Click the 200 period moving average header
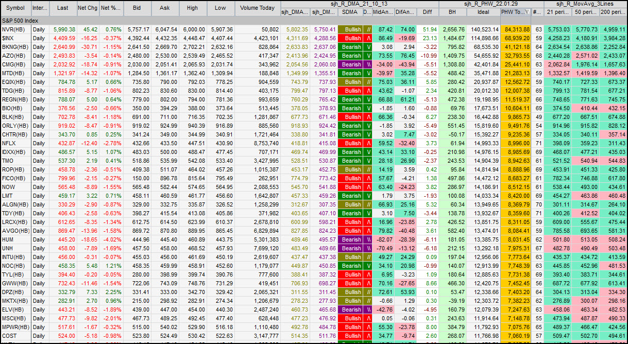The image size is (628, 344). (x=614, y=11)
